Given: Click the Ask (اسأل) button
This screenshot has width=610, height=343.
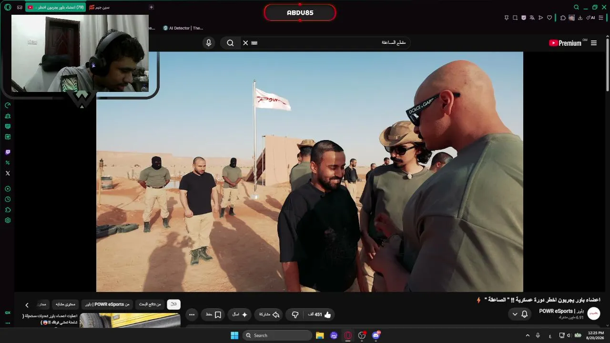Looking at the screenshot, I should click(x=240, y=314).
